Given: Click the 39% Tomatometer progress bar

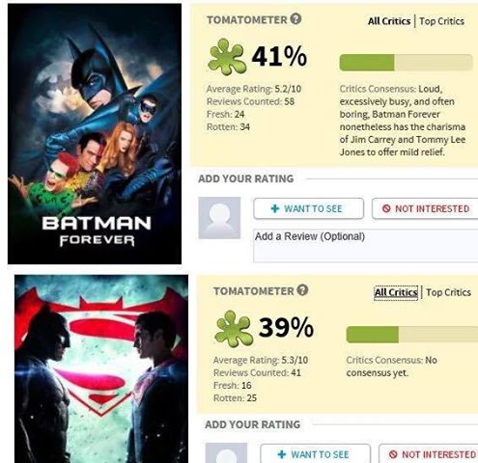Looking at the screenshot, I should [412, 335].
